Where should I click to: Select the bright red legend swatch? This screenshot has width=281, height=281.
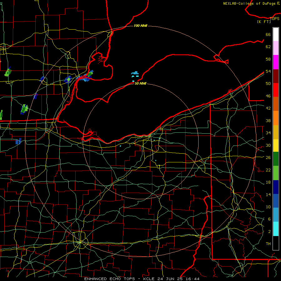click(276, 90)
